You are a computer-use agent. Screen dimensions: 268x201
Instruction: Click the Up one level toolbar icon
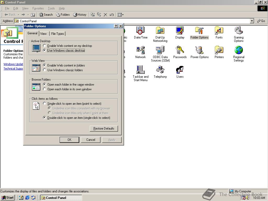[33, 15]
